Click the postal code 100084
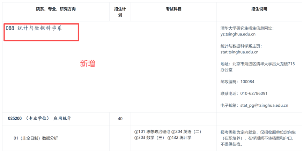The image size is (303, 152). click(x=247, y=82)
